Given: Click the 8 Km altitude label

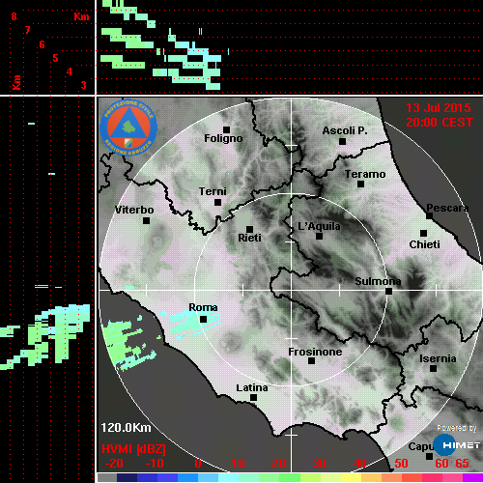Looking at the screenshot, I should coord(14,16).
